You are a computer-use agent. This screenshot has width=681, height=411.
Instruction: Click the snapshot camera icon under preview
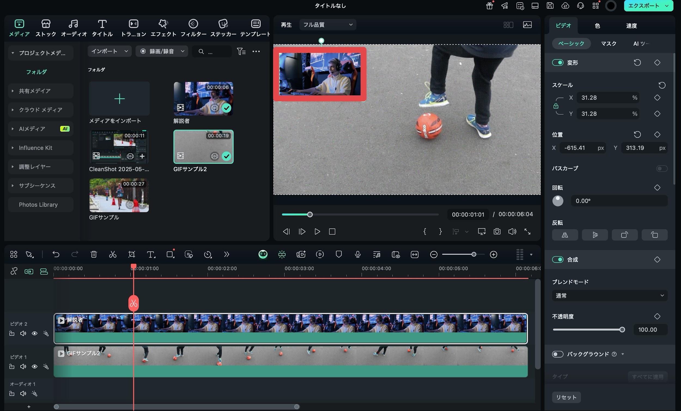tap(497, 231)
